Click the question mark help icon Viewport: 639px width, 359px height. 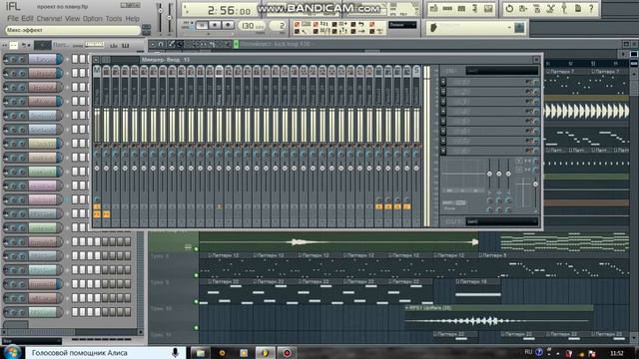591,9
